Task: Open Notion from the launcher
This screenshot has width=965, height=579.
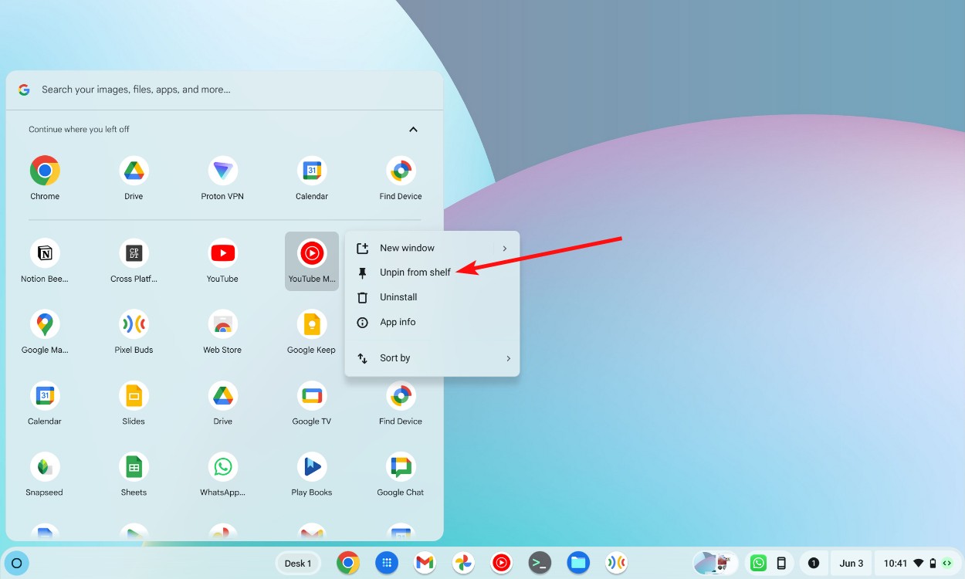Action: (x=44, y=252)
